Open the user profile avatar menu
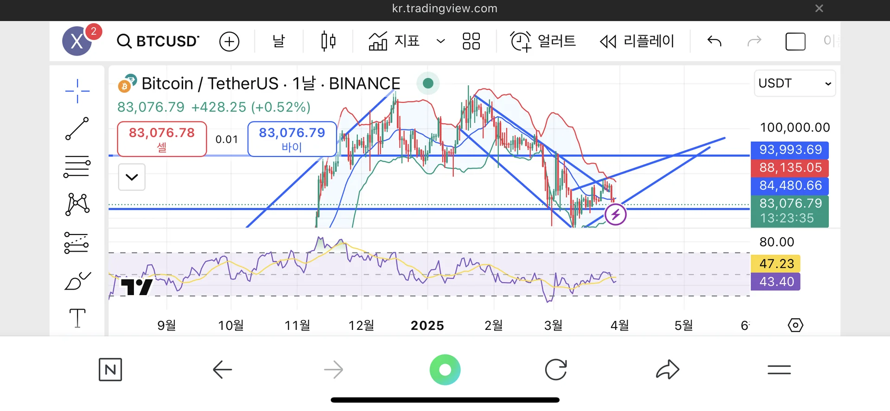The width and height of the screenshot is (890, 411). 77,41
